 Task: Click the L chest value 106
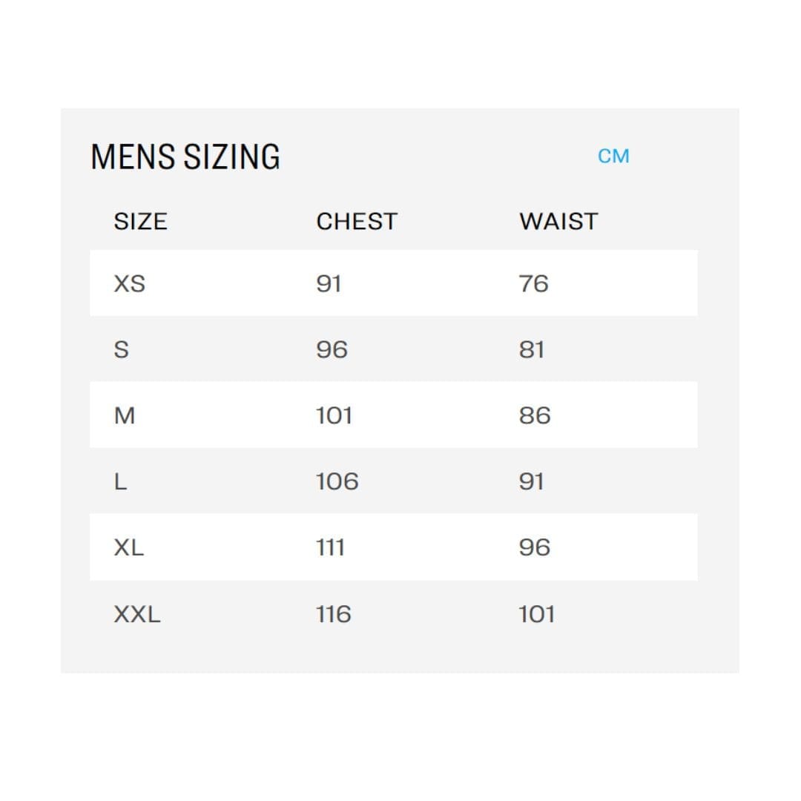[337, 482]
